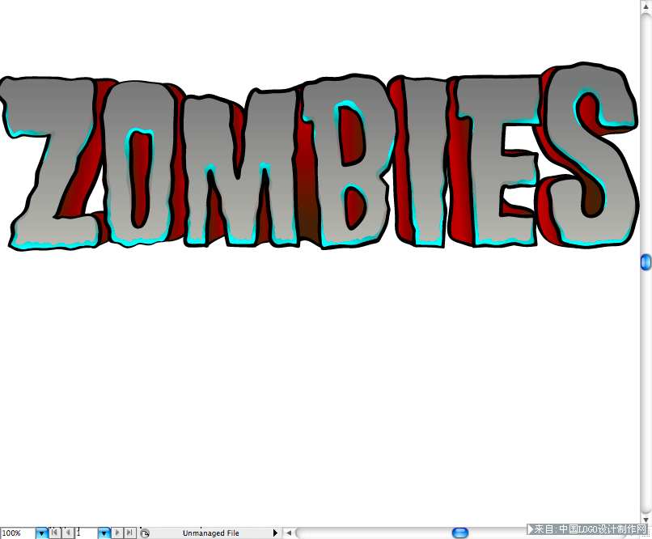This screenshot has height=539, width=652.
Task: Click the horizontal scrollbar blue thumb
Action: 460,533
